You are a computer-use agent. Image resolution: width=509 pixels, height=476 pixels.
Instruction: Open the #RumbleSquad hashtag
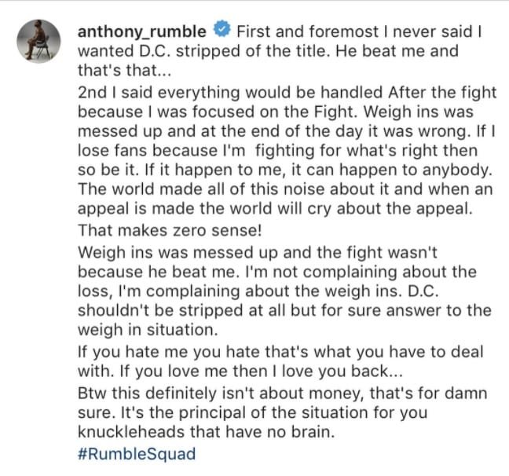coord(137,453)
